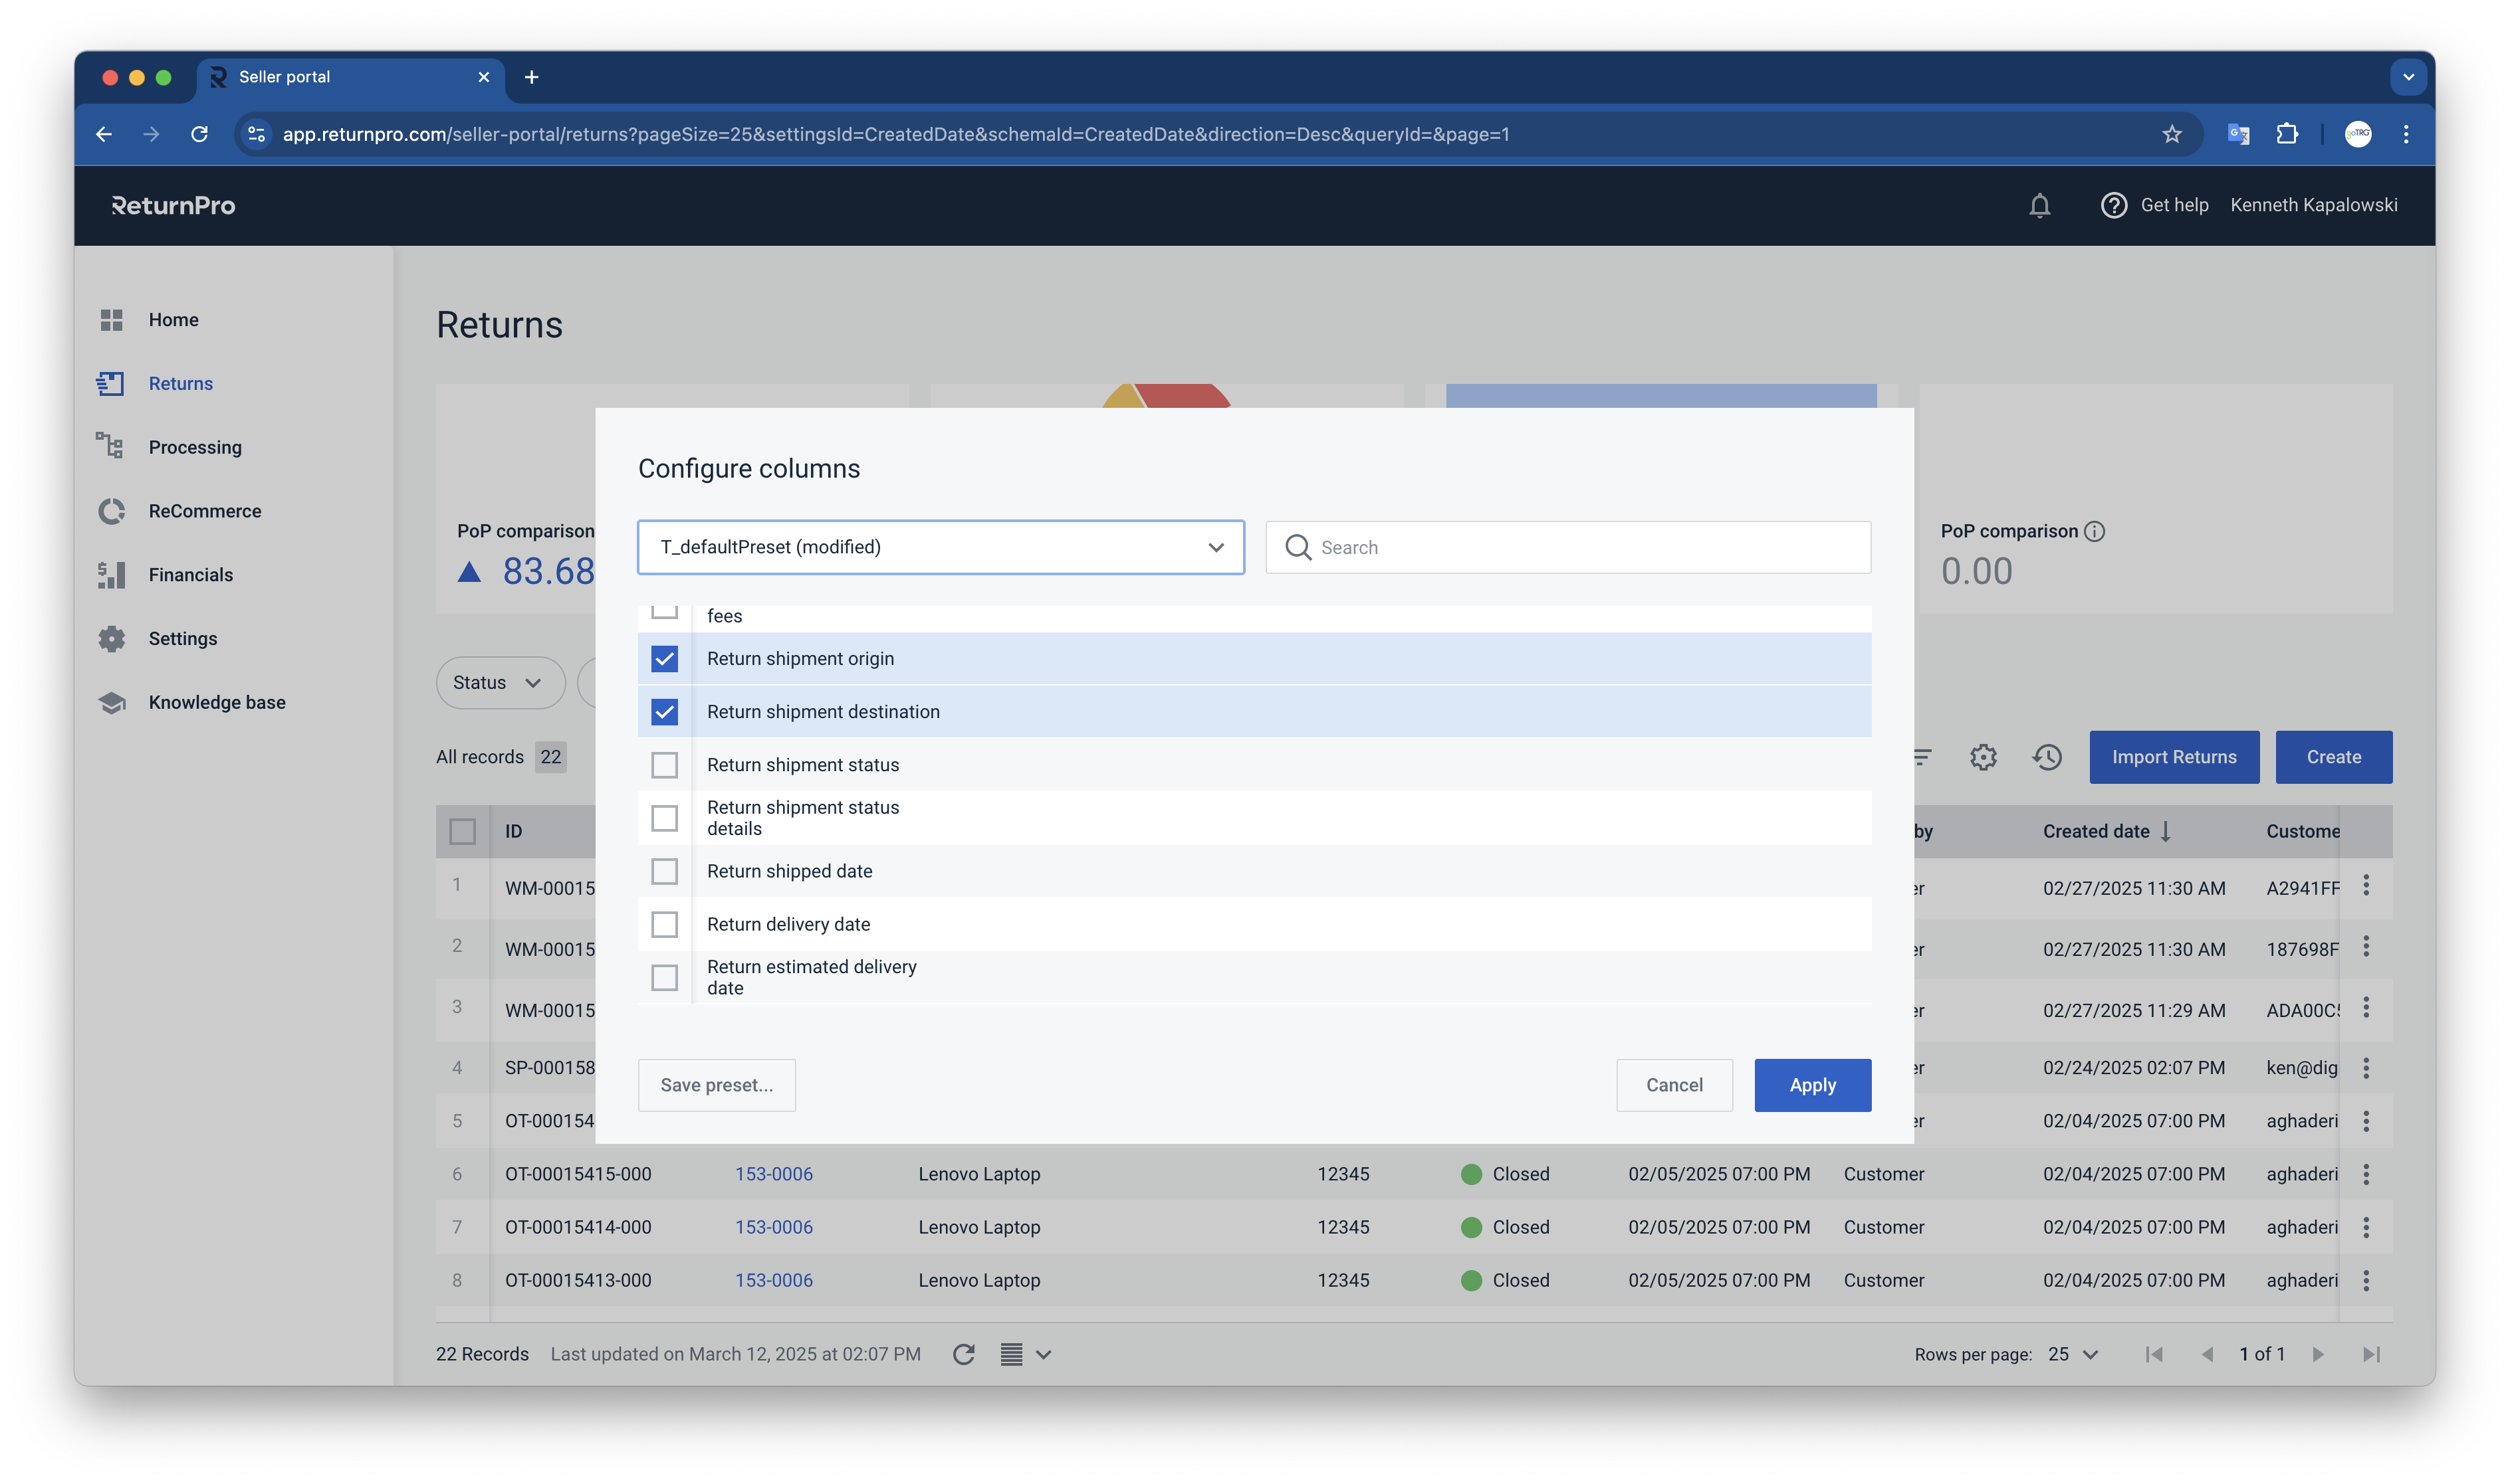
Task: Open the Rows per page dropdown
Action: [x=2072, y=1354]
